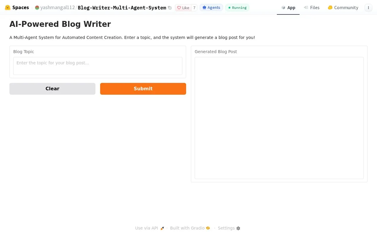
Task: Click the Blog Topic label
Action: 24,52
